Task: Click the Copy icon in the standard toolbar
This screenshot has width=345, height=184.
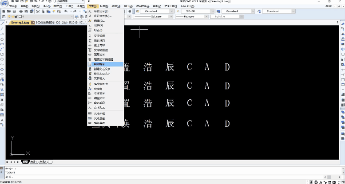Action: pyautogui.click(x=43, y=11)
